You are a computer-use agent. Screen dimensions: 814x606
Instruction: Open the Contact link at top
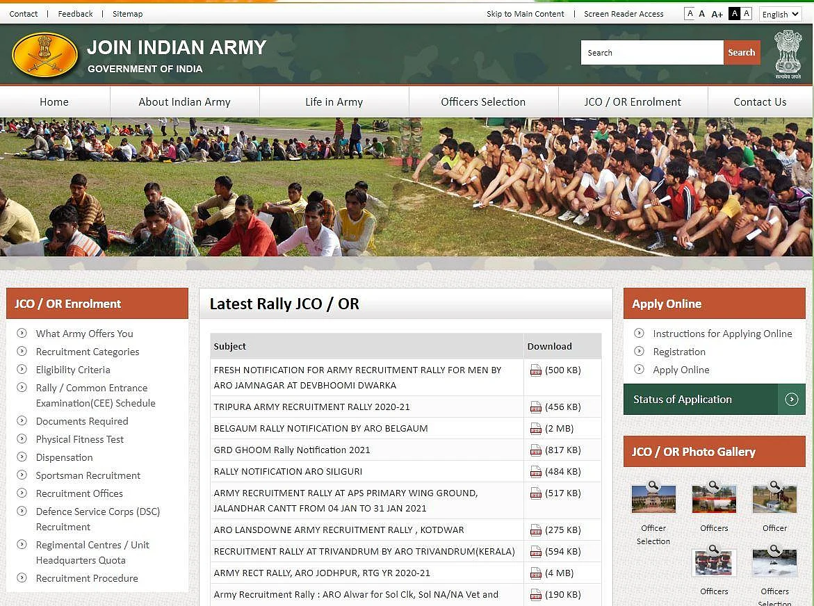[x=24, y=14]
